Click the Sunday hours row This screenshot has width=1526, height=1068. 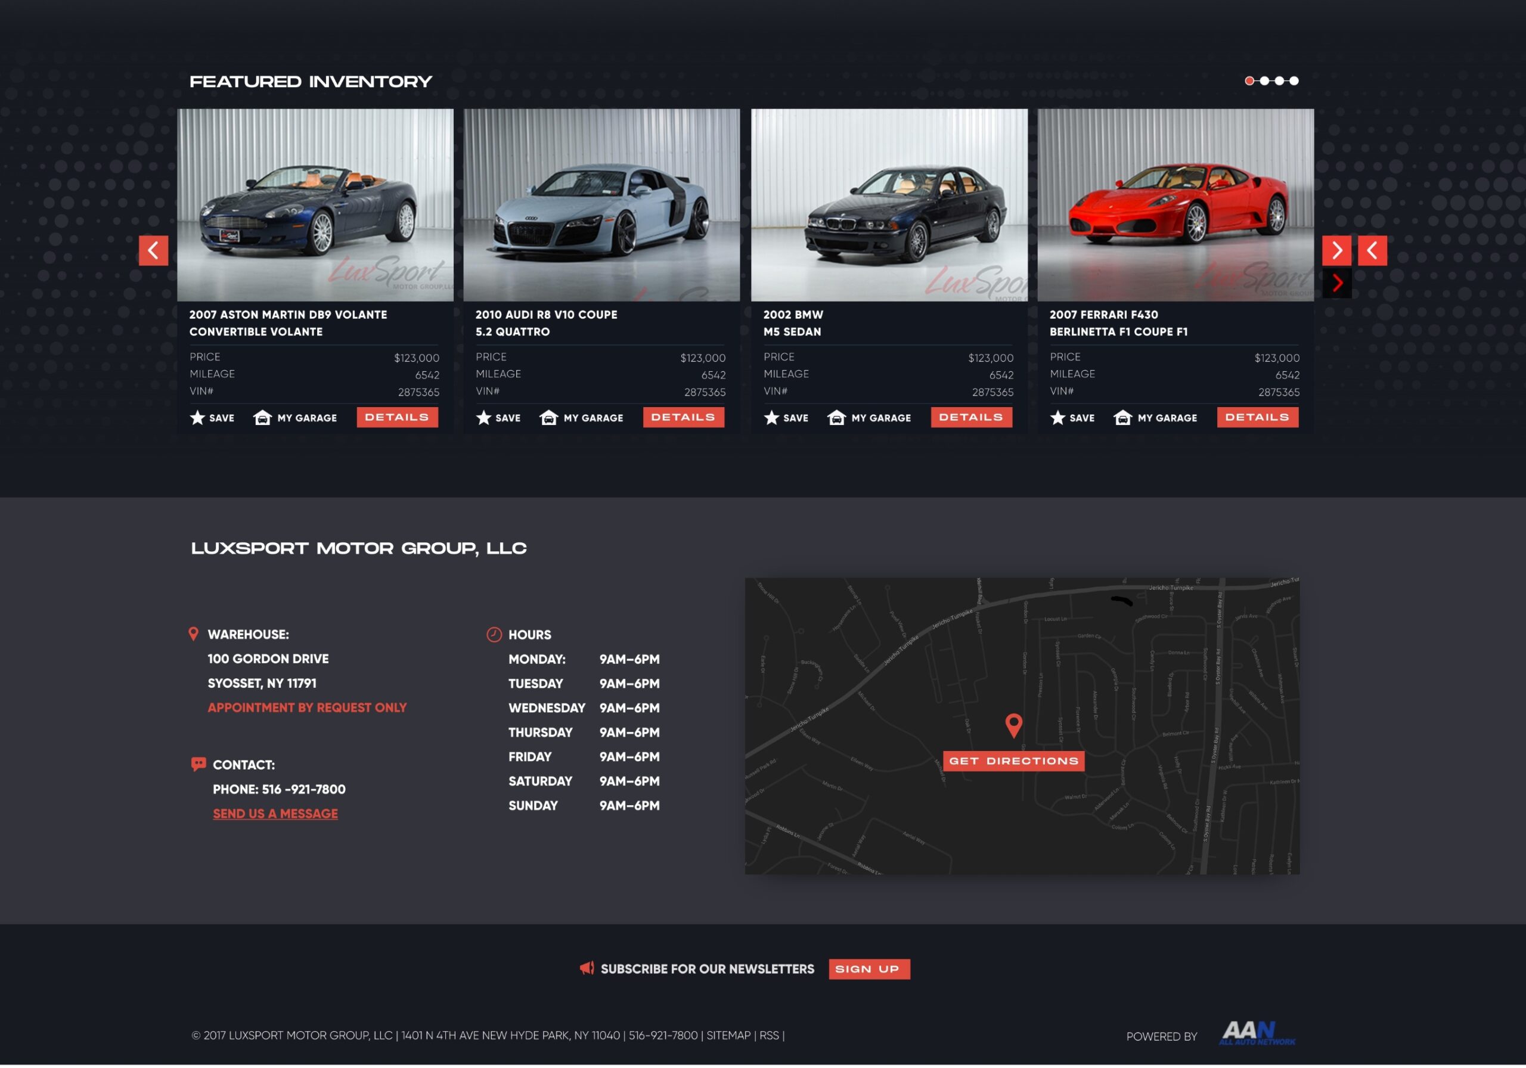(584, 806)
